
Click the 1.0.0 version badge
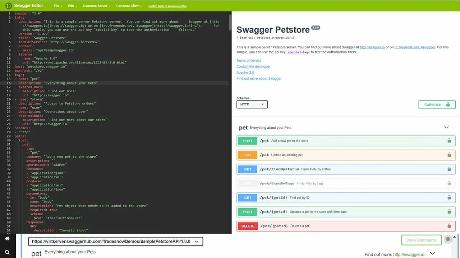pyautogui.click(x=316, y=28)
